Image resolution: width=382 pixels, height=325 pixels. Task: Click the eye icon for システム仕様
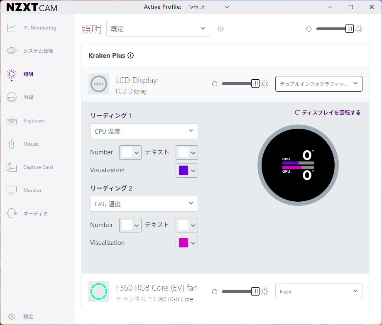pyautogui.click(x=12, y=51)
